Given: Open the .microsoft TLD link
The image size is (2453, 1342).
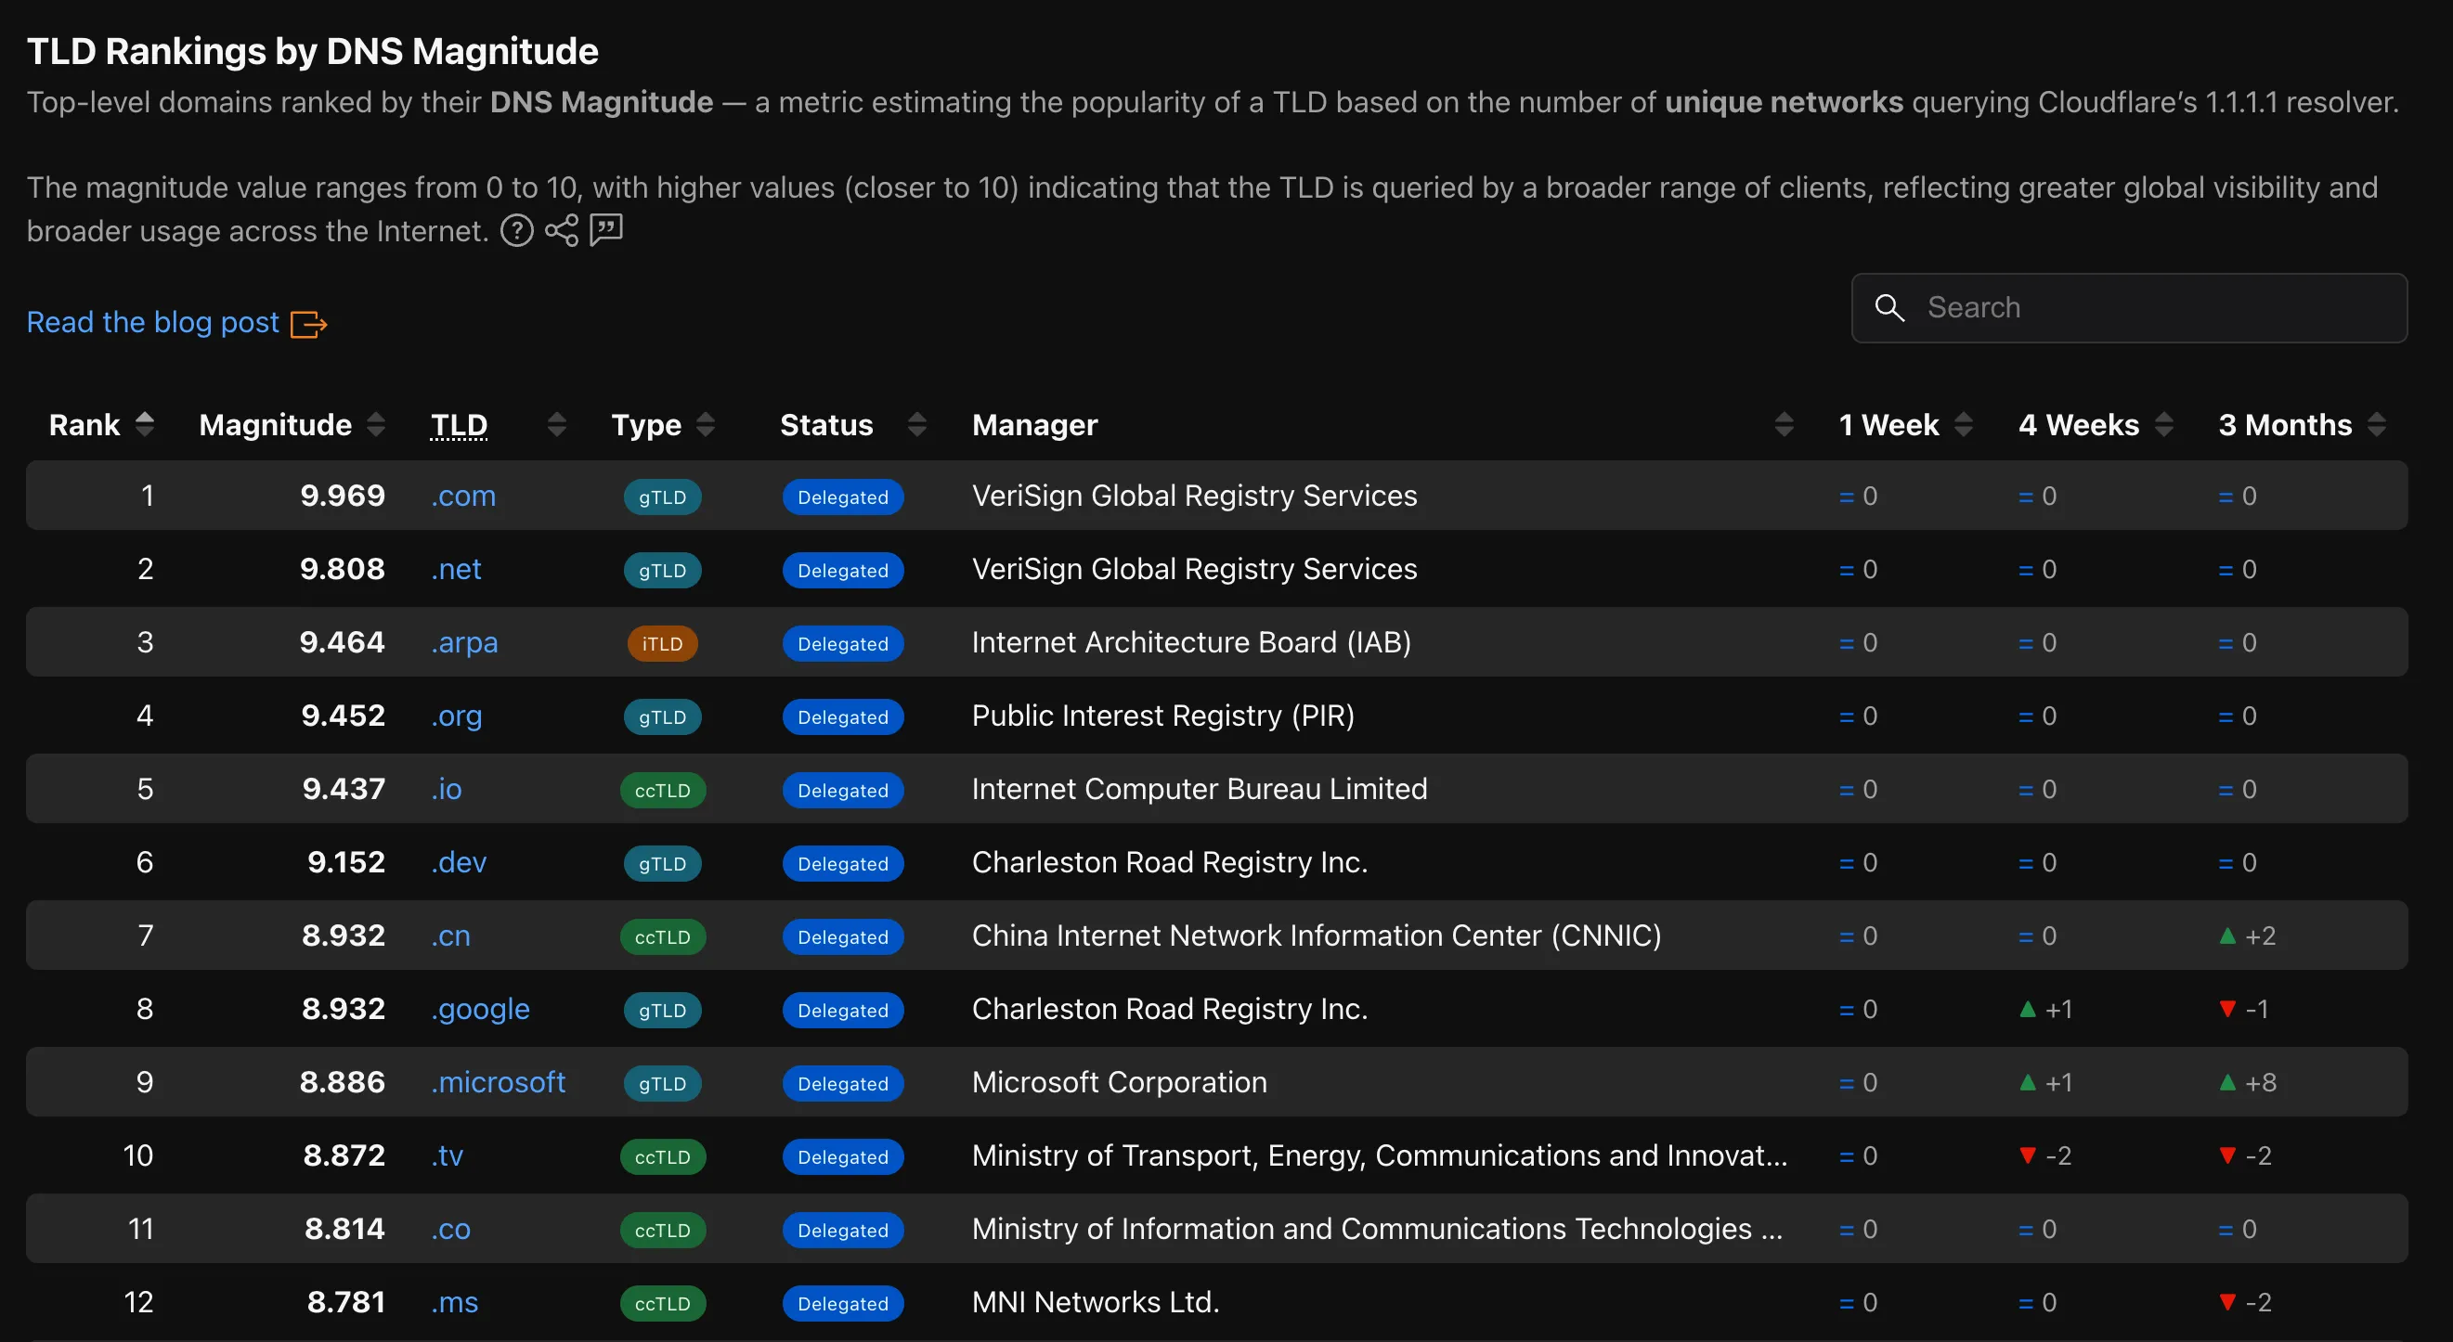Looking at the screenshot, I should [498, 1082].
